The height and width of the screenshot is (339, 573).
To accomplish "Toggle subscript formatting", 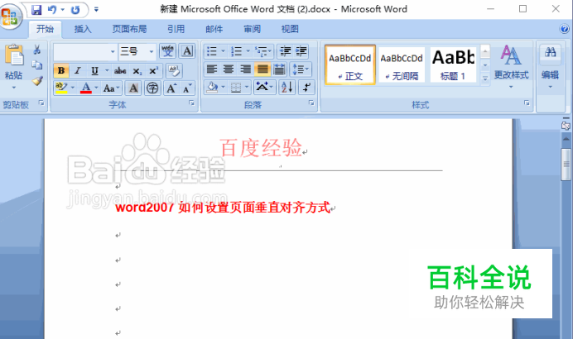I will coord(137,70).
